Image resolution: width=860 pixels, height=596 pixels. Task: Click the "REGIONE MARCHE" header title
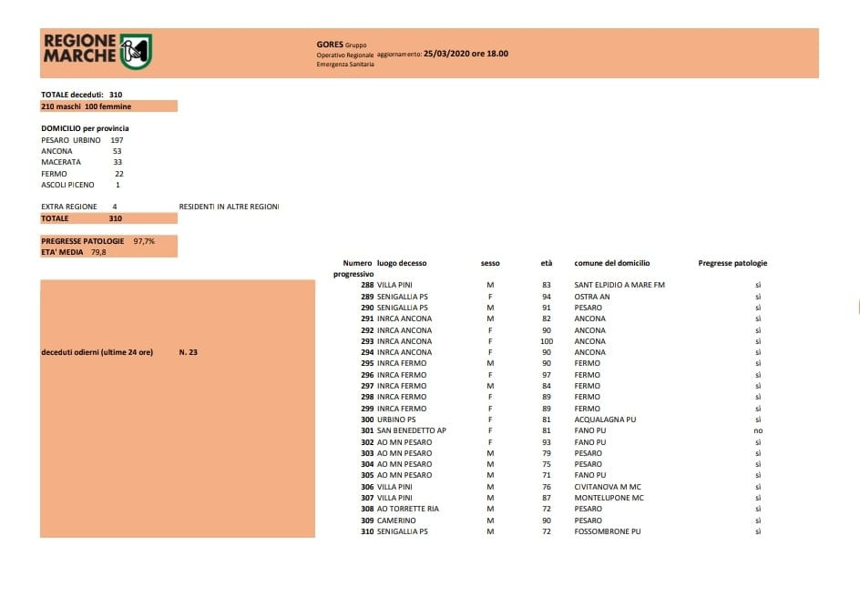[x=80, y=48]
